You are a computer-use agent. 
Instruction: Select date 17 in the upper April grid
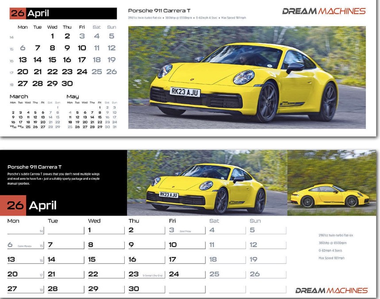(82, 60)
